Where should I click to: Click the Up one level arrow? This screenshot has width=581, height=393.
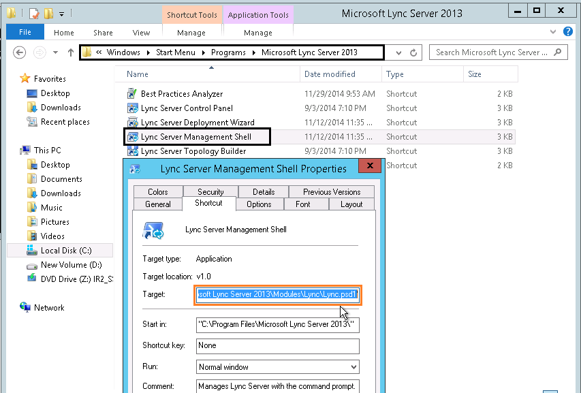pyautogui.click(x=70, y=52)
